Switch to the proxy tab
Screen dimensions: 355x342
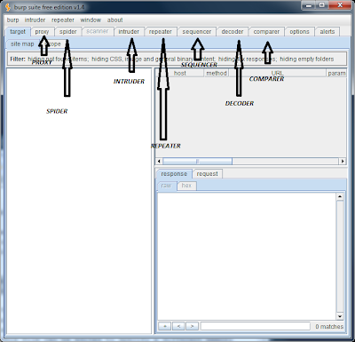click(x=42, y=32)
